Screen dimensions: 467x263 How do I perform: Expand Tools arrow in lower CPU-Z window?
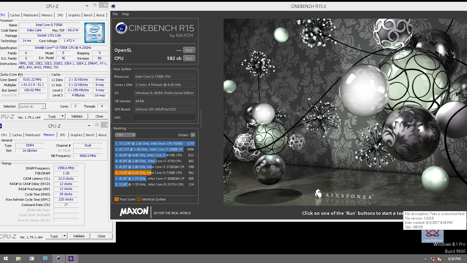(x=64, y=236)
